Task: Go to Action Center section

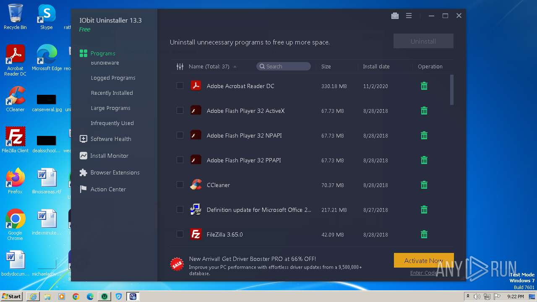Action: pos(108,189)
